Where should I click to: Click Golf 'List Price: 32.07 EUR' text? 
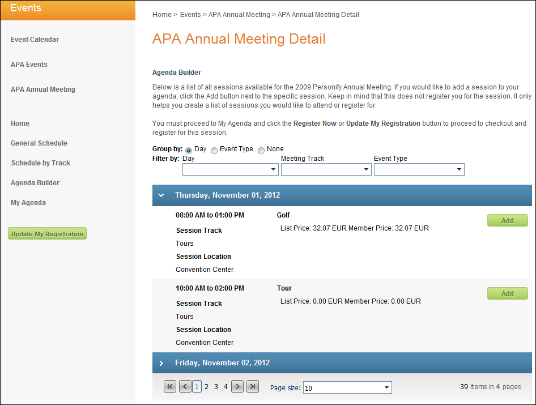click(x=314, y=228)
